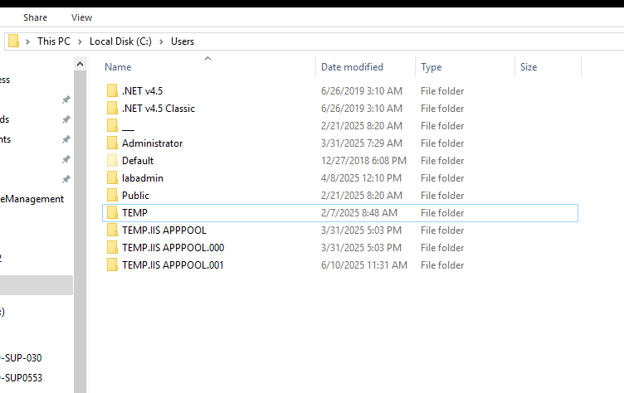Select the Administrator folder icon
624x393 pixels.
coord(112,143)
